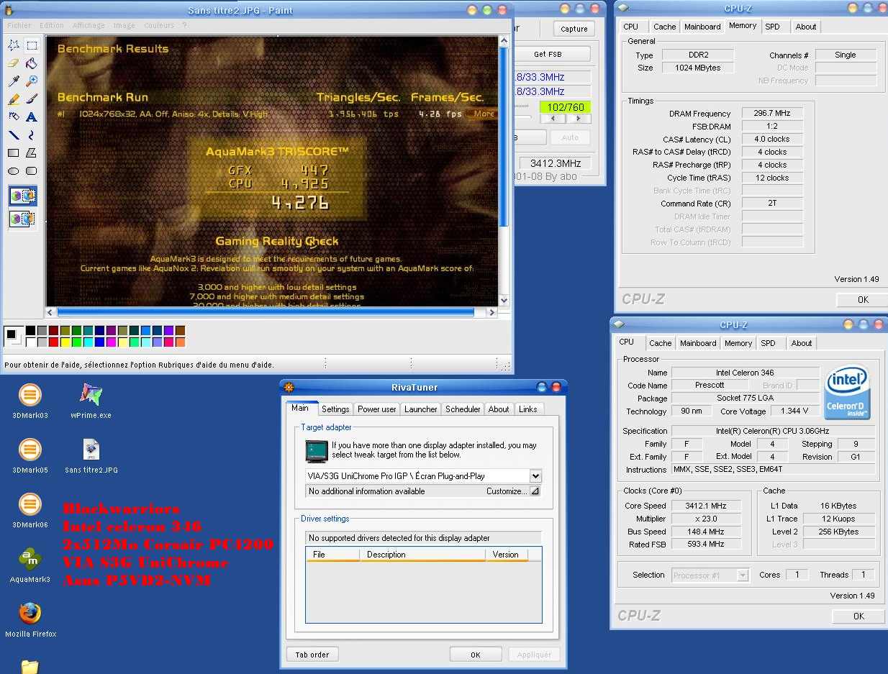Select the Magnifier tool in Paint

32,81
